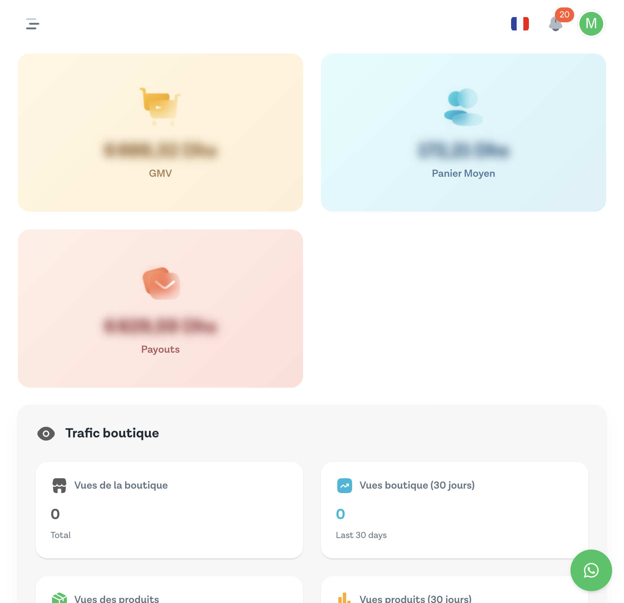This screenshot has height=603, width=624.
Task: Open the Vues de la boutique card
Action: pos(169,510)
